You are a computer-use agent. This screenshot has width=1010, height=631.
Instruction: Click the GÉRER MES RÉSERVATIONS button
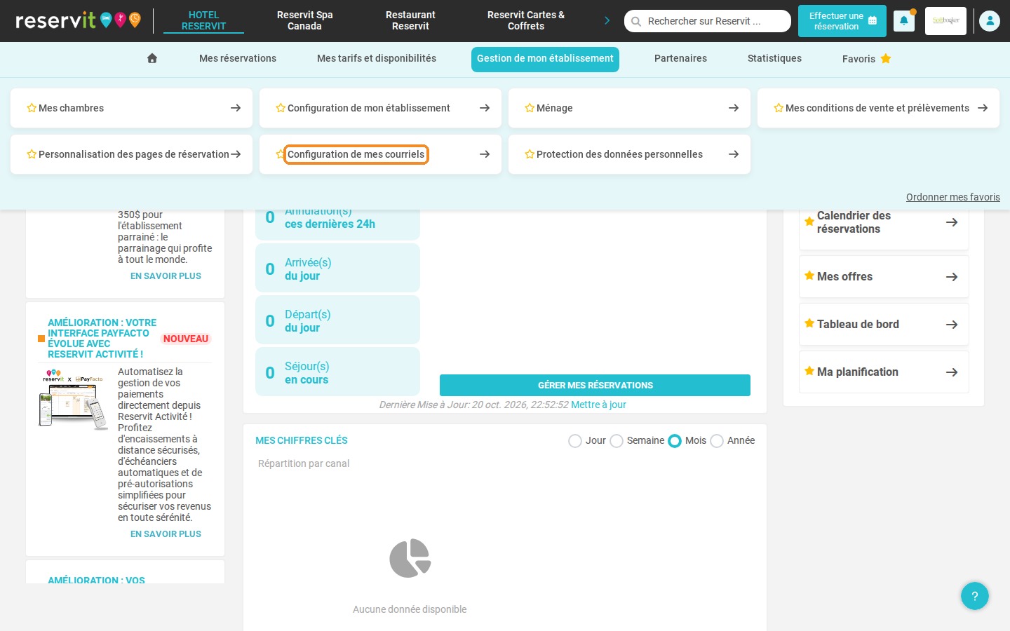pyautogui.click(x=595, y=385)
